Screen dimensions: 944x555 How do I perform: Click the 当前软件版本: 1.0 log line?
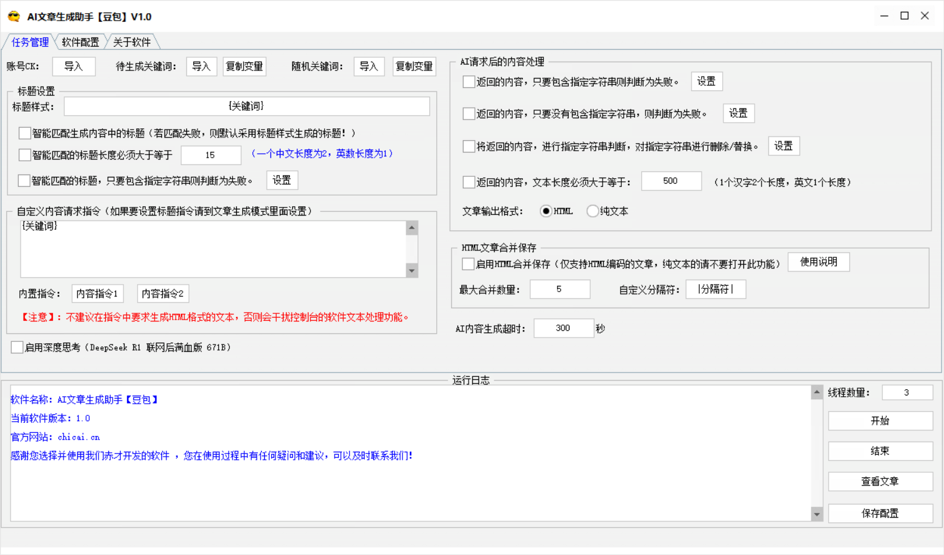click(x=50, y=419)
